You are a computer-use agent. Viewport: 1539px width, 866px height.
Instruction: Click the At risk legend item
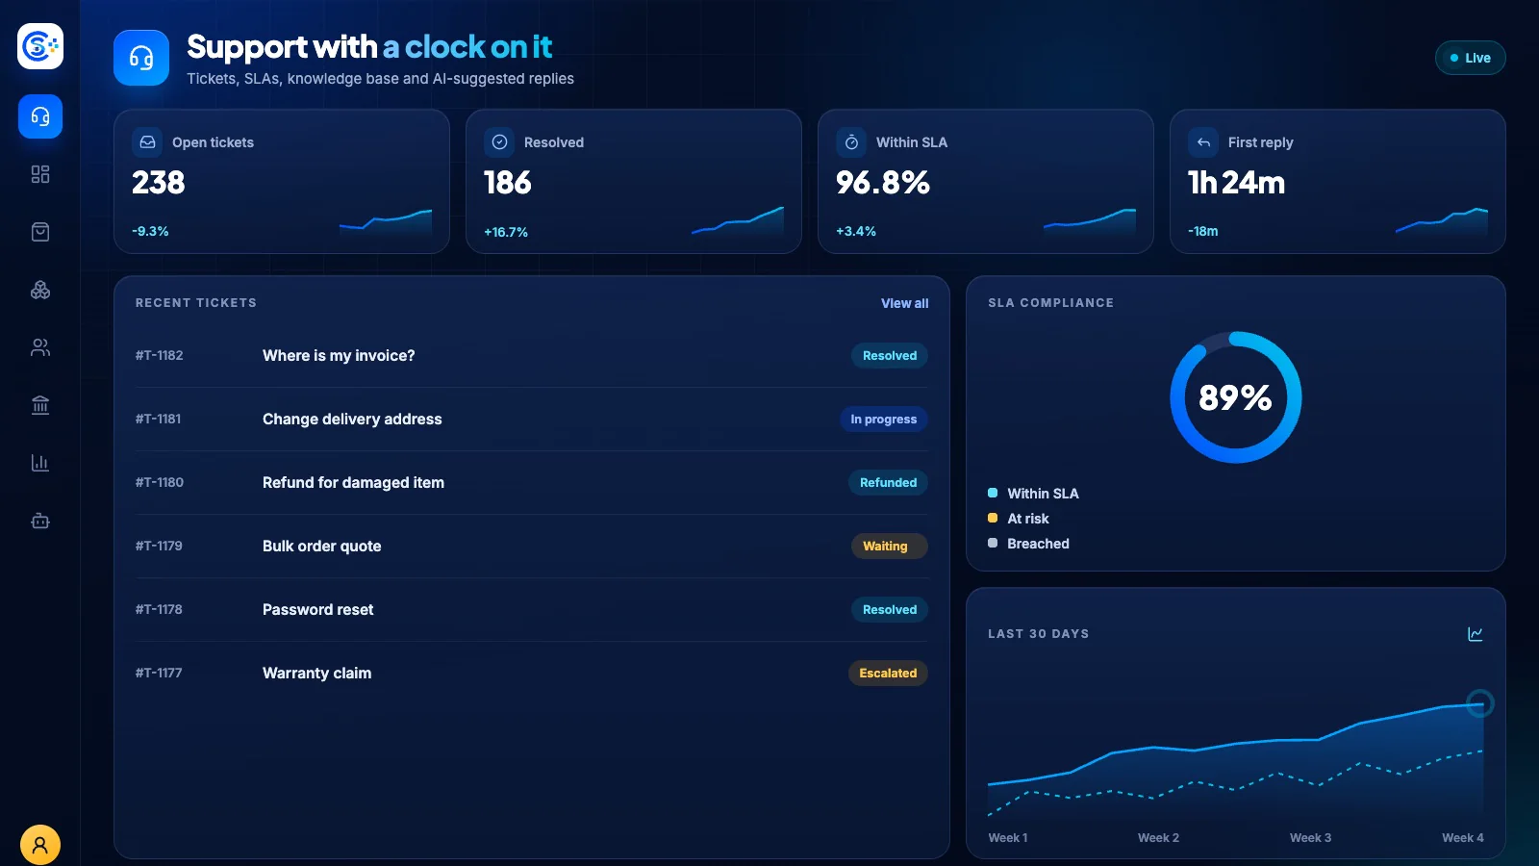coord(1019,519)
